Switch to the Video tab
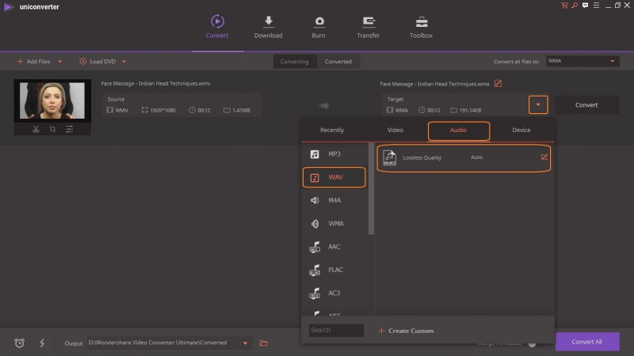This screenshot has width=634, height=356. click(395, 130)
